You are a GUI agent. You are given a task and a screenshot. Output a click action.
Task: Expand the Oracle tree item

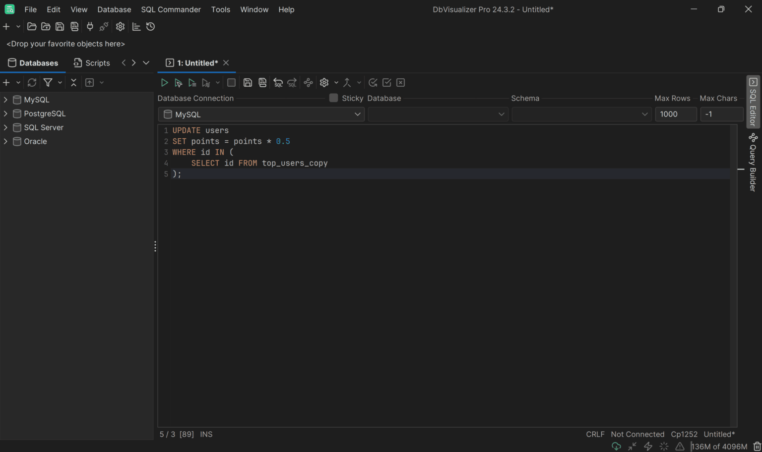pos(5,141)
